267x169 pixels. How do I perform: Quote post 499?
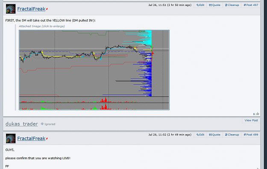[214, 135]
